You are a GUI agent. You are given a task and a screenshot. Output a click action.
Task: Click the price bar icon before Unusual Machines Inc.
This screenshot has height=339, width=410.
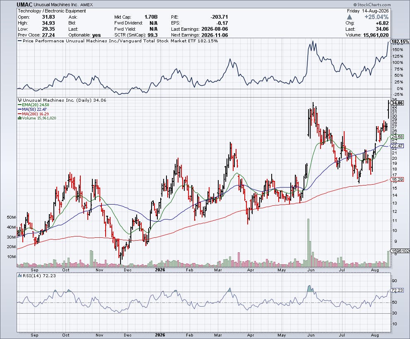[x=19, y=100]
